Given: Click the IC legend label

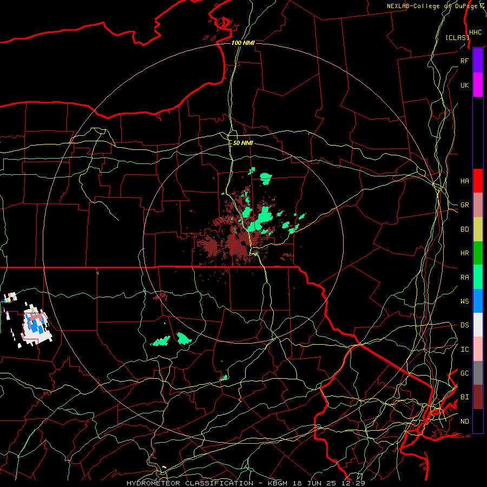Looking at the screenshot, I should click(464, 350).
